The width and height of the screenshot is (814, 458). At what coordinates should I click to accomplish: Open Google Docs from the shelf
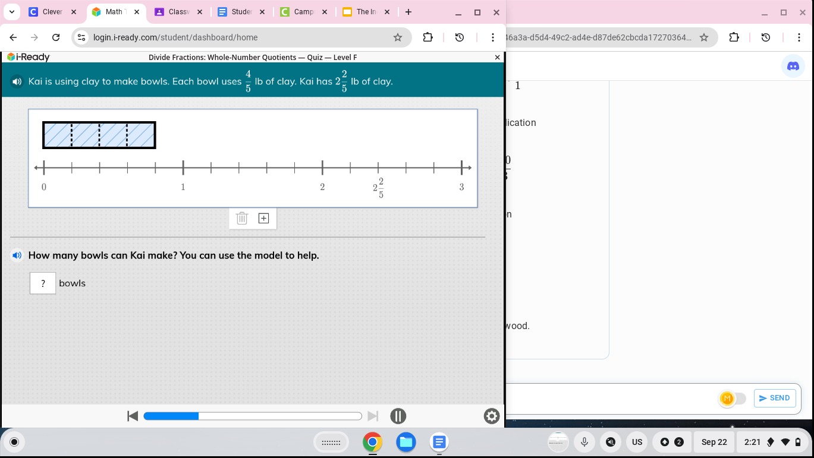coord(439,442)
